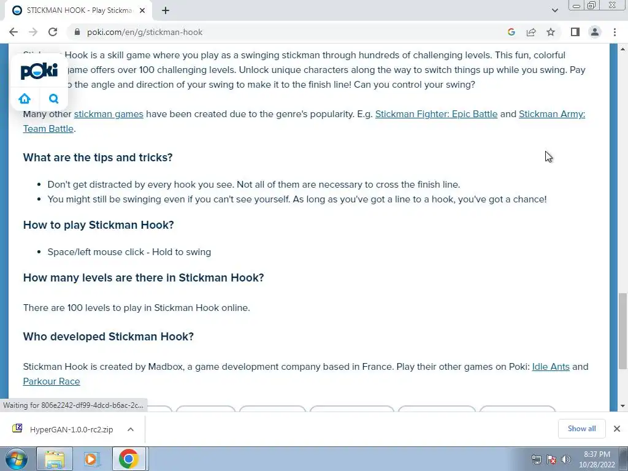628x471 pixels.
Task: Select the STICKMAN HOOK tab
Action: [x=78, y=10]
